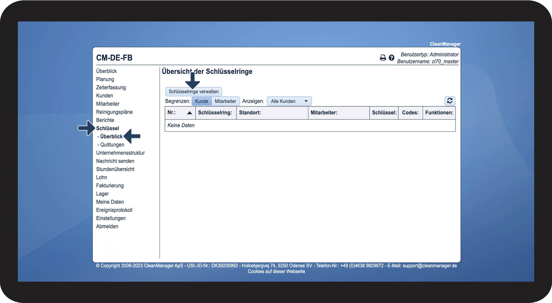Viewport: 552px width, 303px height.
Task: Open Lohn in the sidebar
Action: [102, 177]
